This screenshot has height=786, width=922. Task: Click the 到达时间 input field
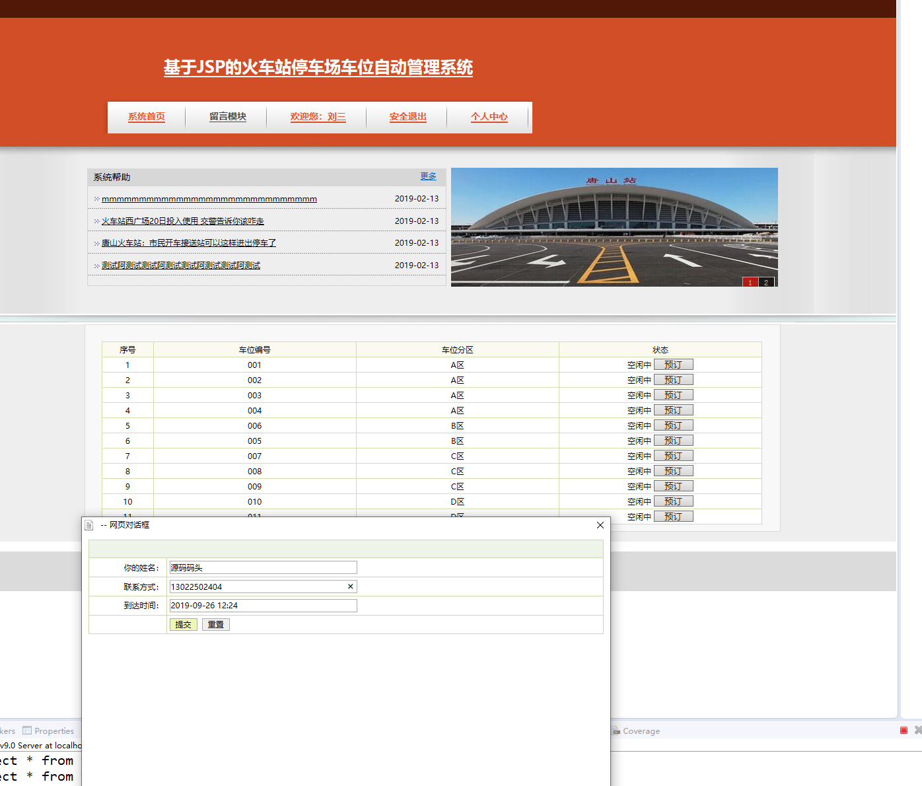(263, 606)
